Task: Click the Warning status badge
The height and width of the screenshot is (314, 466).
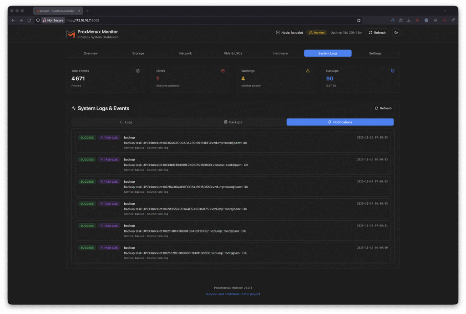Action: click(317, 33)
